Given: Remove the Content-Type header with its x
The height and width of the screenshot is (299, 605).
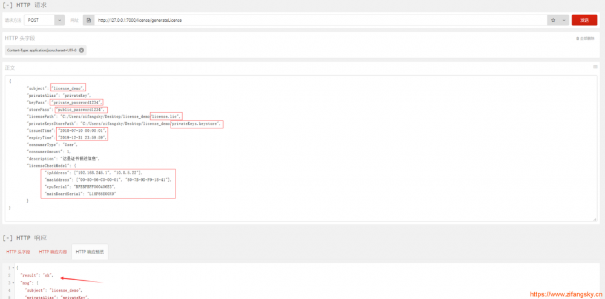Looking at the screenshot, I should (x=82, y=50).
